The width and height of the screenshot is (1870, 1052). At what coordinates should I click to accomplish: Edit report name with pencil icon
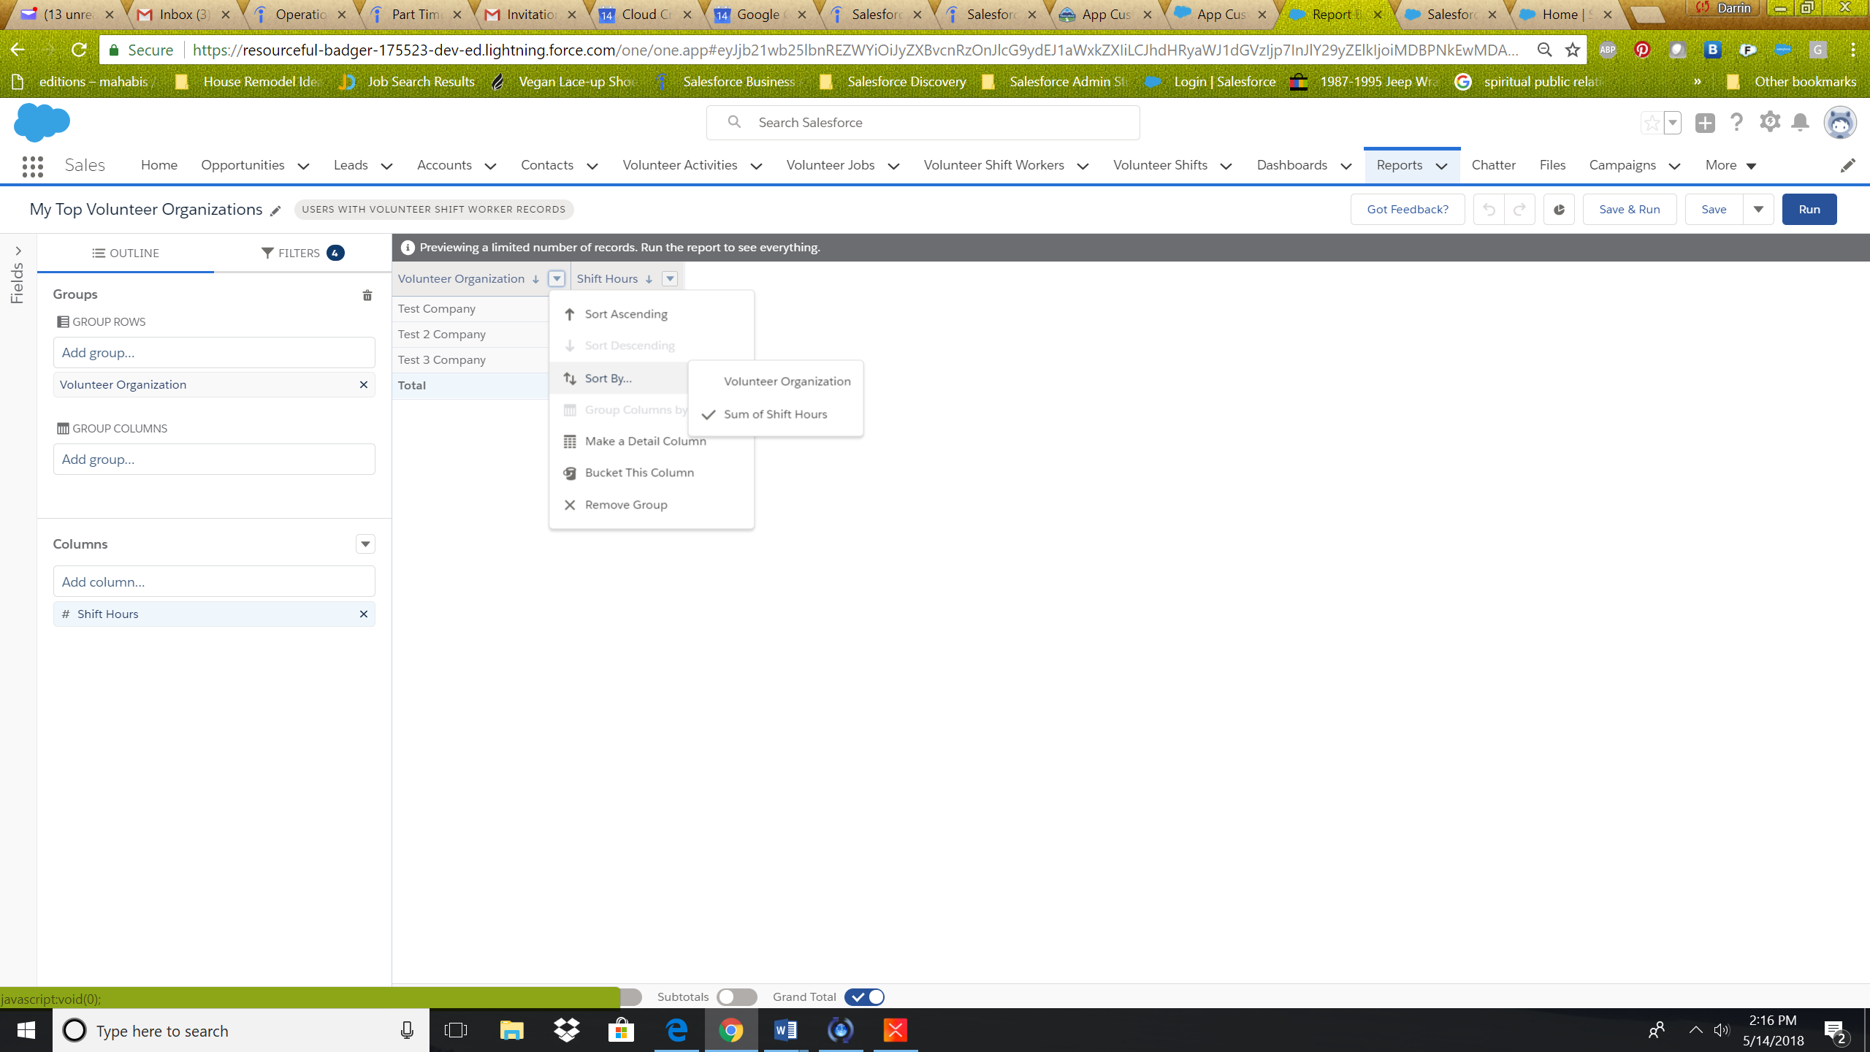point(275,210)
